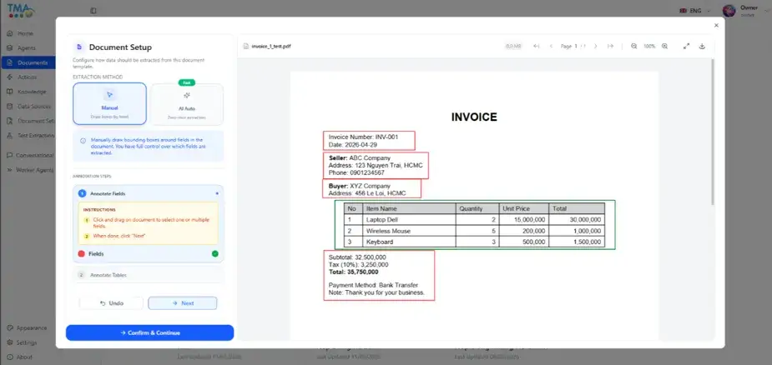Click the page number field

pos(576,46)
